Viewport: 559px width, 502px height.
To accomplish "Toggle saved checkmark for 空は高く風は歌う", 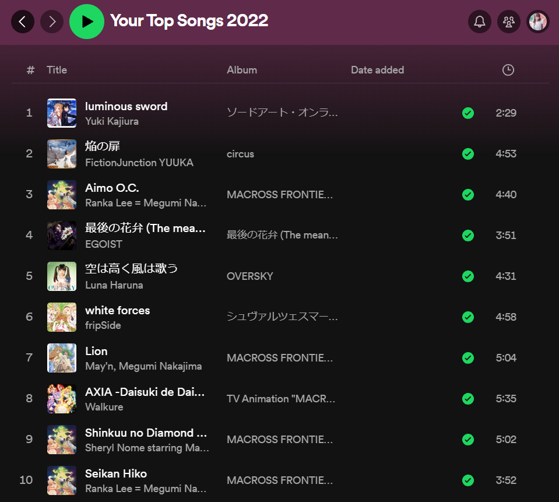I will [x=467, y=276].
